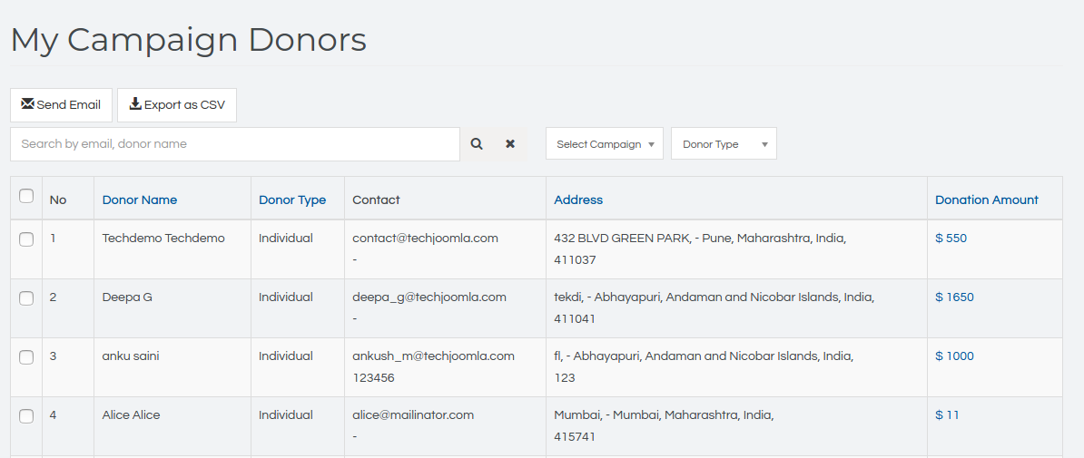Sort by Address column header

tap(578, 200)
